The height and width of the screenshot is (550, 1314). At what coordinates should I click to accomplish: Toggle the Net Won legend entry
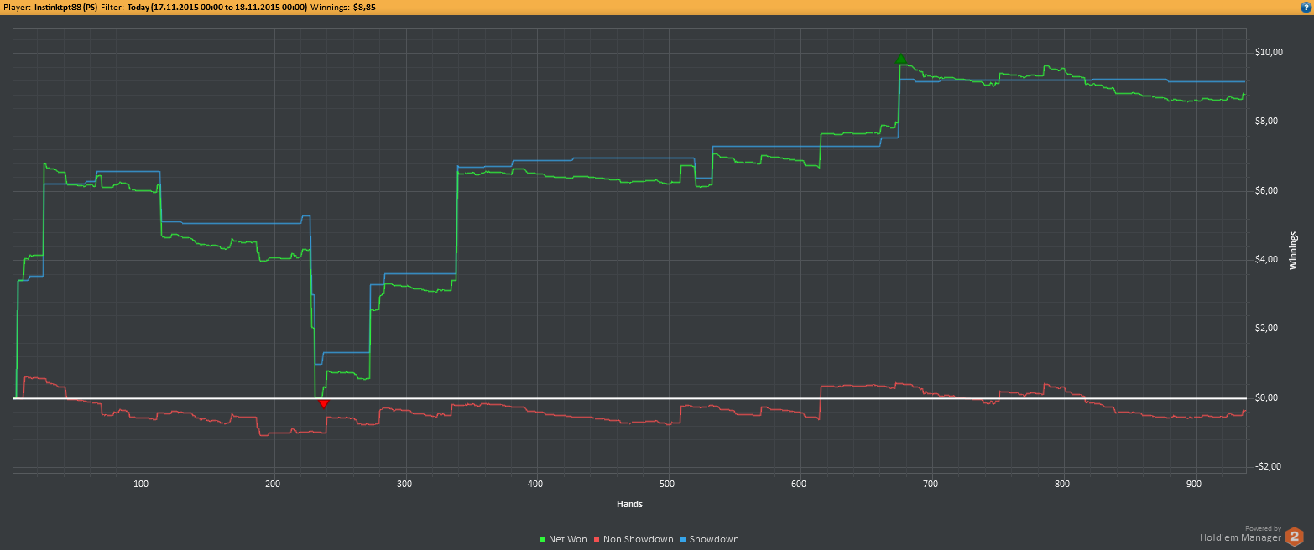coord(563,539)
